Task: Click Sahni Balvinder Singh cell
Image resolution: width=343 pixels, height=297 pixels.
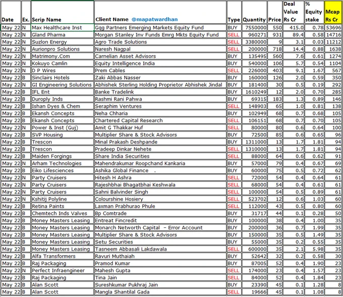Action: click(160, 192)
